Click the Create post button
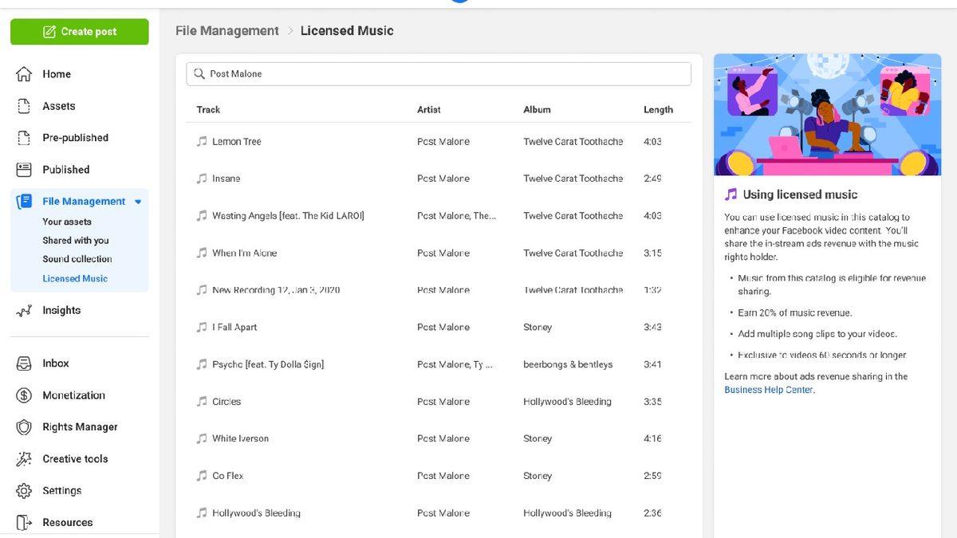 click(79, 32)
